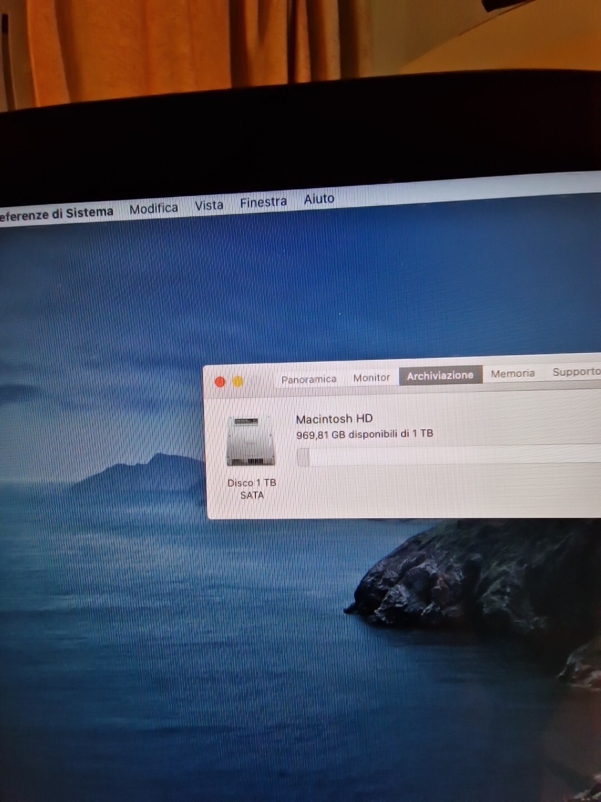Click the Macintosh HD disk icon
This screenshot has height=802, width=601.
(250, 441)
